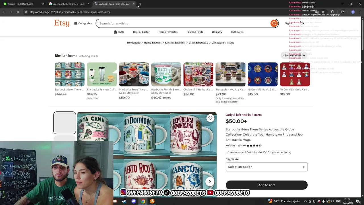Click the microphone tray icon
364x205 pixels.
[x=323, y=201]
